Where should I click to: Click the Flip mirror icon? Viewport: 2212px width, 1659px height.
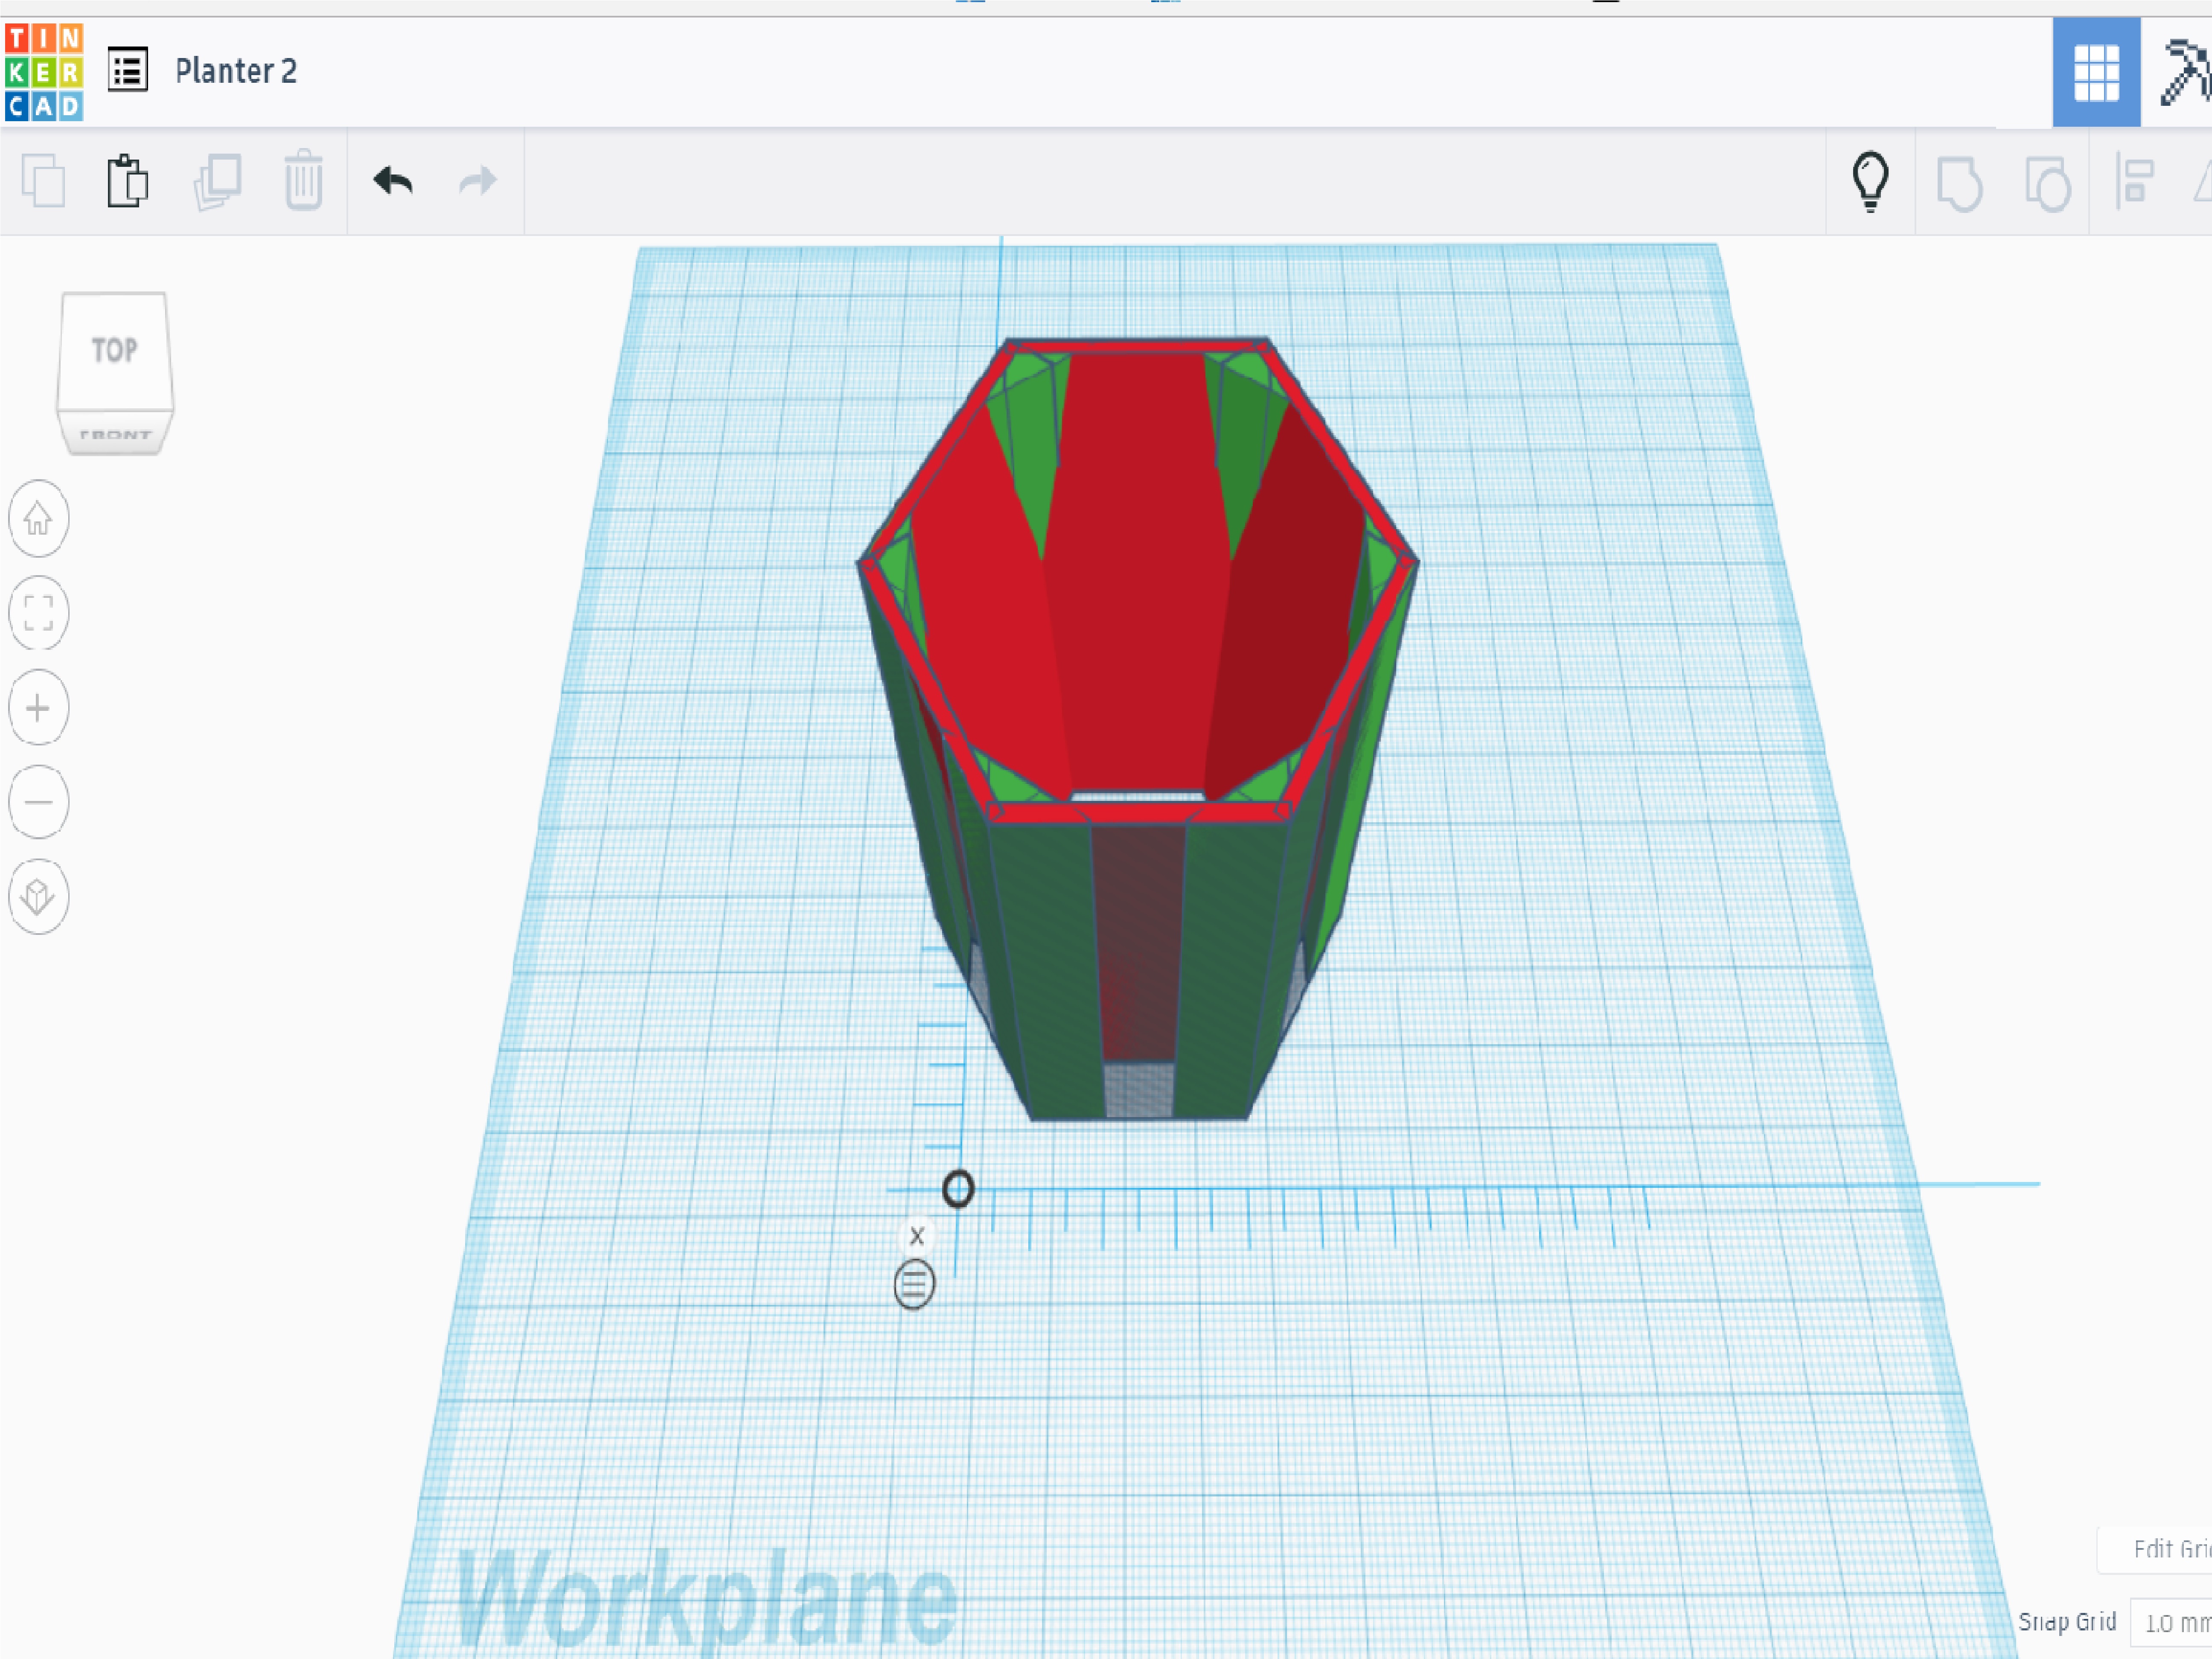2202,182
